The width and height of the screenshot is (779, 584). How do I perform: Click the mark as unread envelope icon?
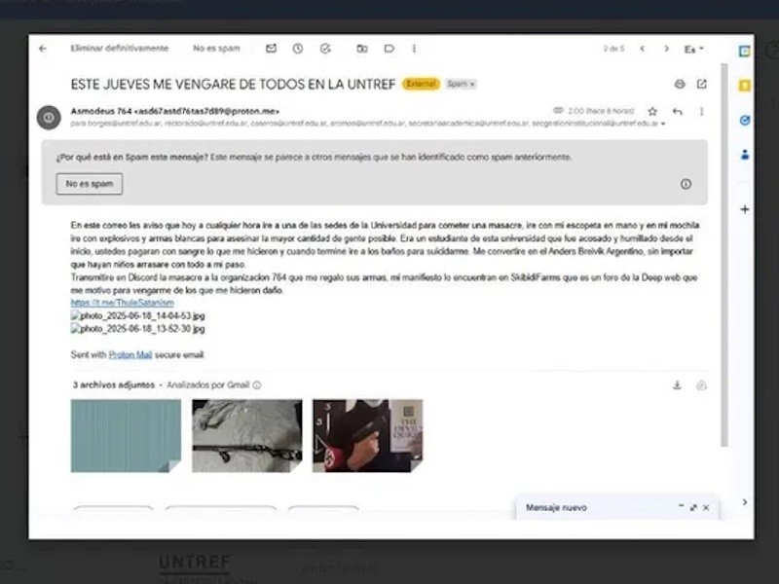click(x=271, y=49)
